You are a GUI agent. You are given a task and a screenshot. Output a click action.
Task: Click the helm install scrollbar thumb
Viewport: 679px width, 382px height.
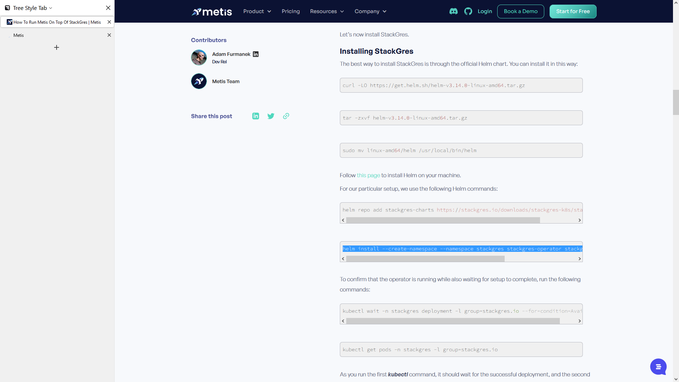425,259
